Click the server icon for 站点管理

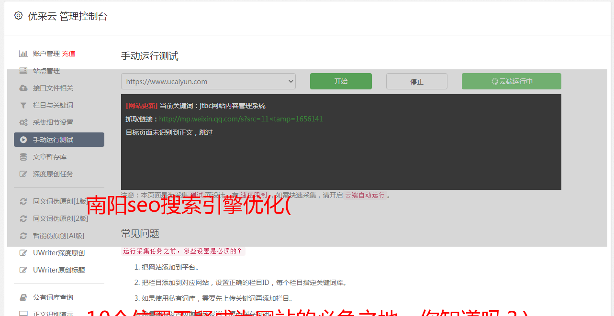pyautogui.click(x=23, y=71)
